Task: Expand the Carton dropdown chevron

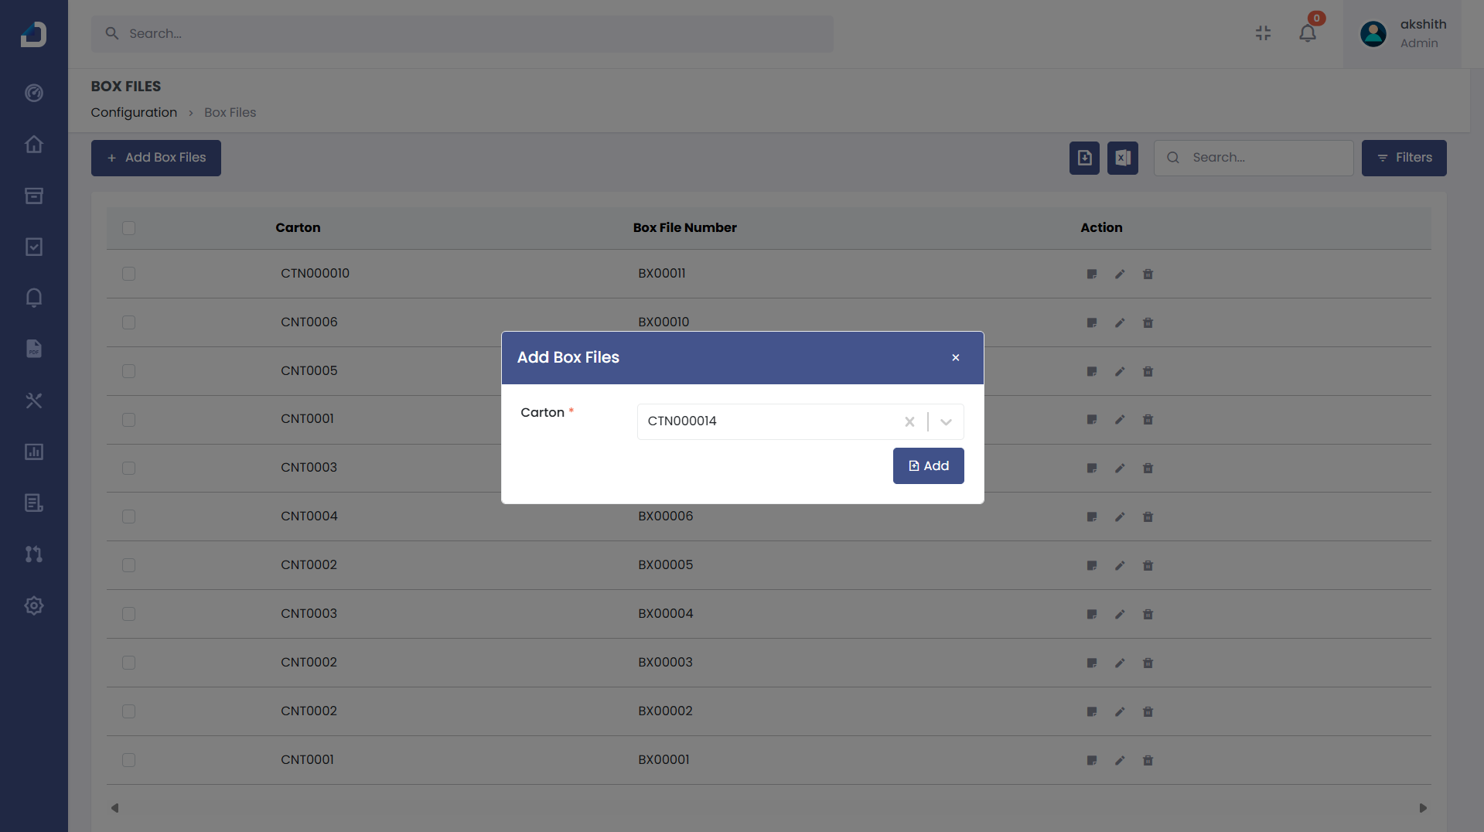Action: click(946, 421)
